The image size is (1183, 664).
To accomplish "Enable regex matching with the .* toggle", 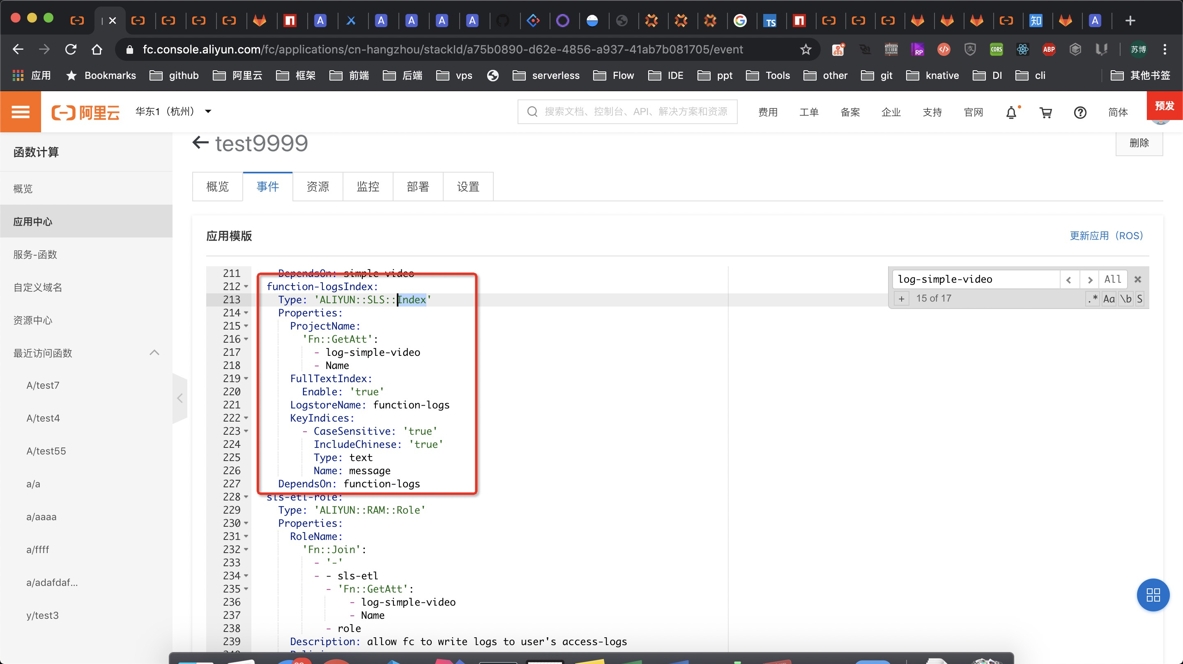I will (1092, 299).
